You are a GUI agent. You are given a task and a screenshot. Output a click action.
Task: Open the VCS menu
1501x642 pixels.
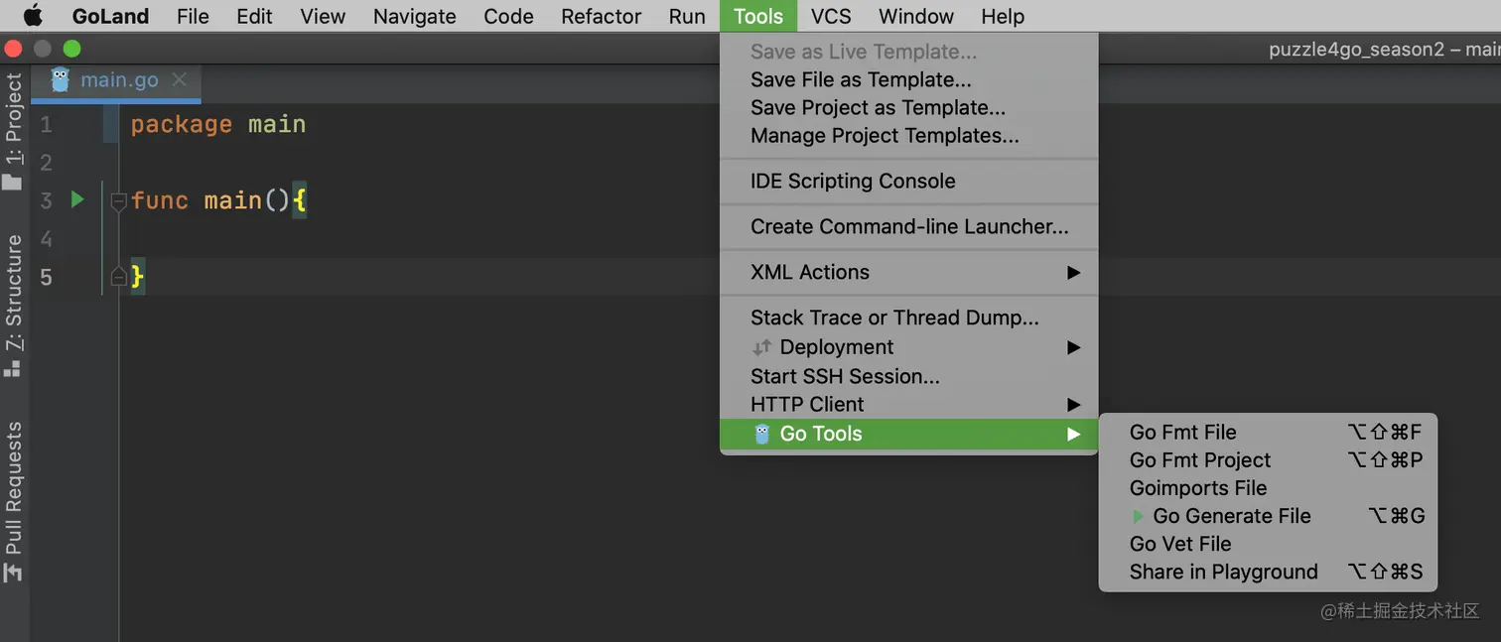tap(830, 16)
